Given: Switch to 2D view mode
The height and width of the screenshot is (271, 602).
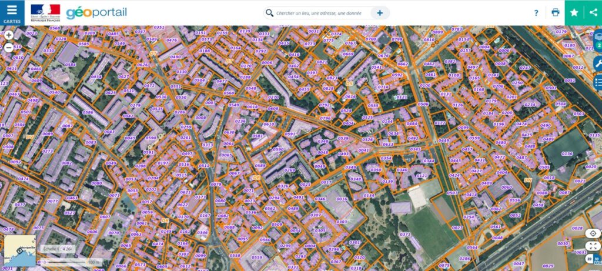Looking at the screenshot, I should click(x=589, y=259).
